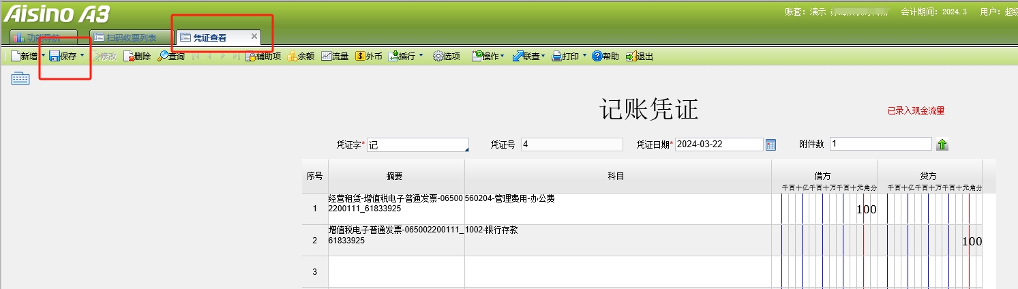Click the 借方 column header
The height and width of the screenshot is (289, 1018).
tap(824, 176)
